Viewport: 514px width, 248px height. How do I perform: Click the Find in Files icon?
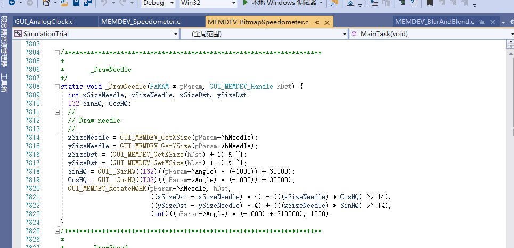334,3
